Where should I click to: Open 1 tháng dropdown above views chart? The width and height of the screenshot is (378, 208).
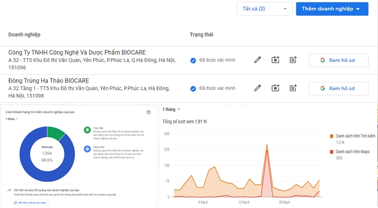(x=171, y=110)
